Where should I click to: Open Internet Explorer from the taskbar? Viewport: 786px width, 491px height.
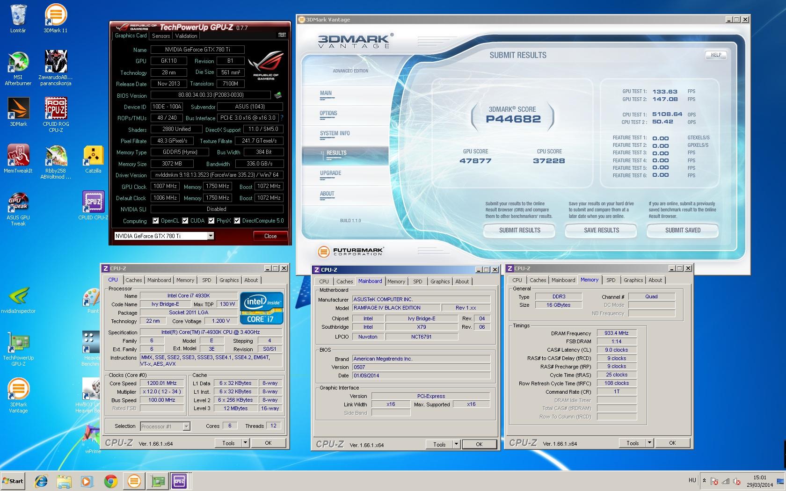(x=41, y=481)
